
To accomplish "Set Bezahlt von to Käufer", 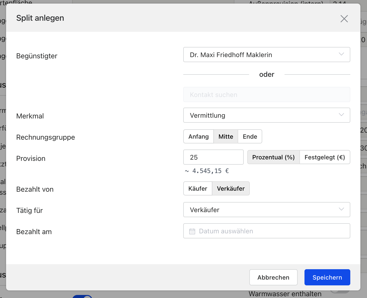I will 198,188.
